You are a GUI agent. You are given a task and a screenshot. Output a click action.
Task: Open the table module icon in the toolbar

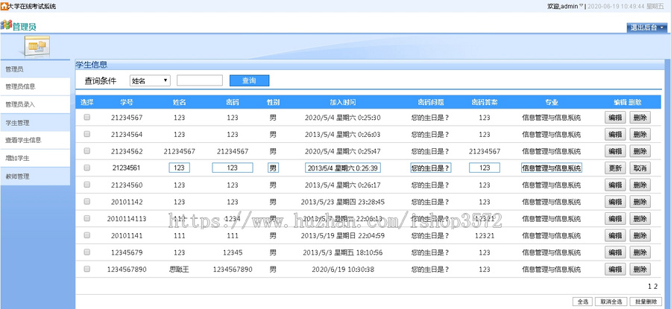tap(37, 46)
